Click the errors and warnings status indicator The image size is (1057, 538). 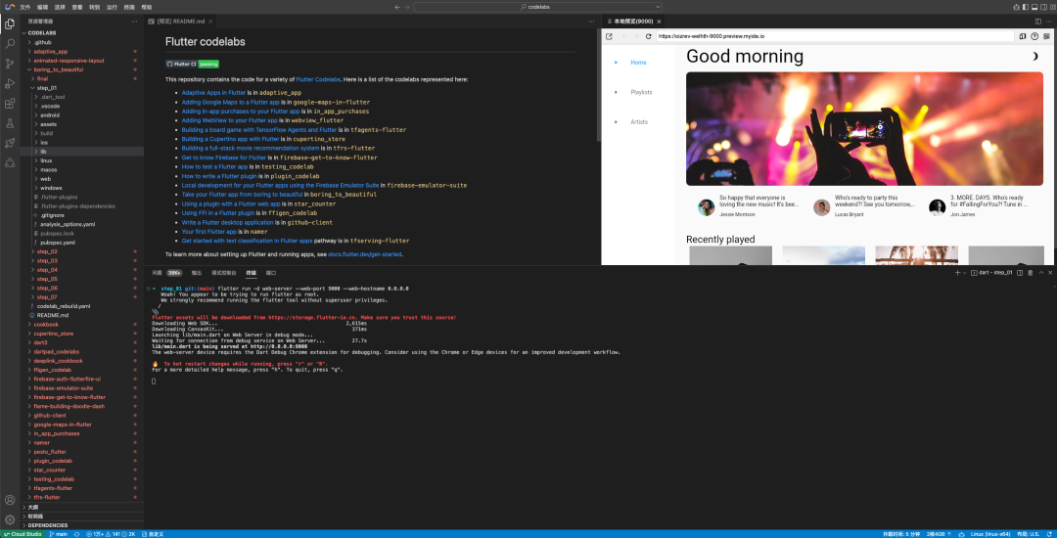[111, 534]
